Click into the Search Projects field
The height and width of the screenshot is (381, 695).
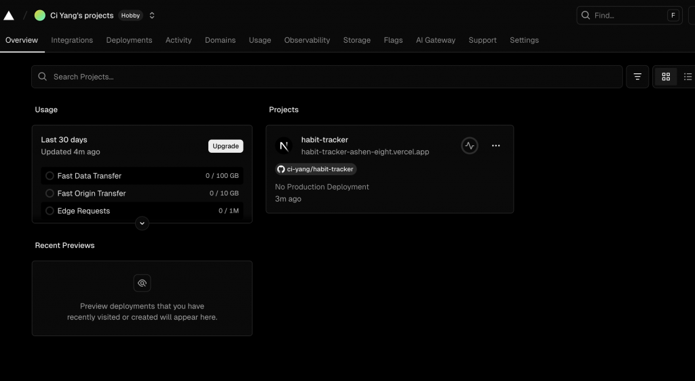tap(326, 77)
